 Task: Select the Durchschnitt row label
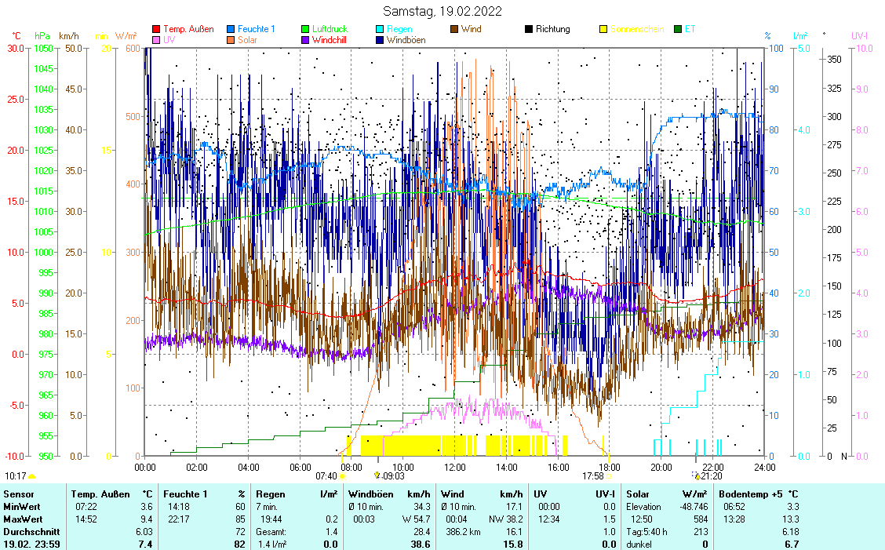[28, 531]
